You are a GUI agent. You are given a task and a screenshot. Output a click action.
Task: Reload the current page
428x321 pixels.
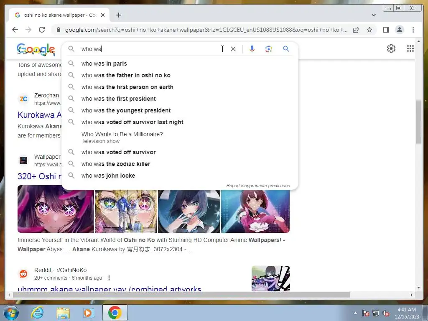[x=42, y=30]
